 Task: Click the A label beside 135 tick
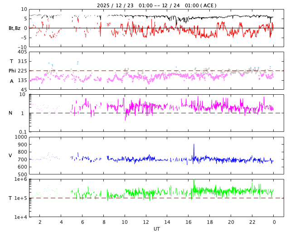(12, 81)
